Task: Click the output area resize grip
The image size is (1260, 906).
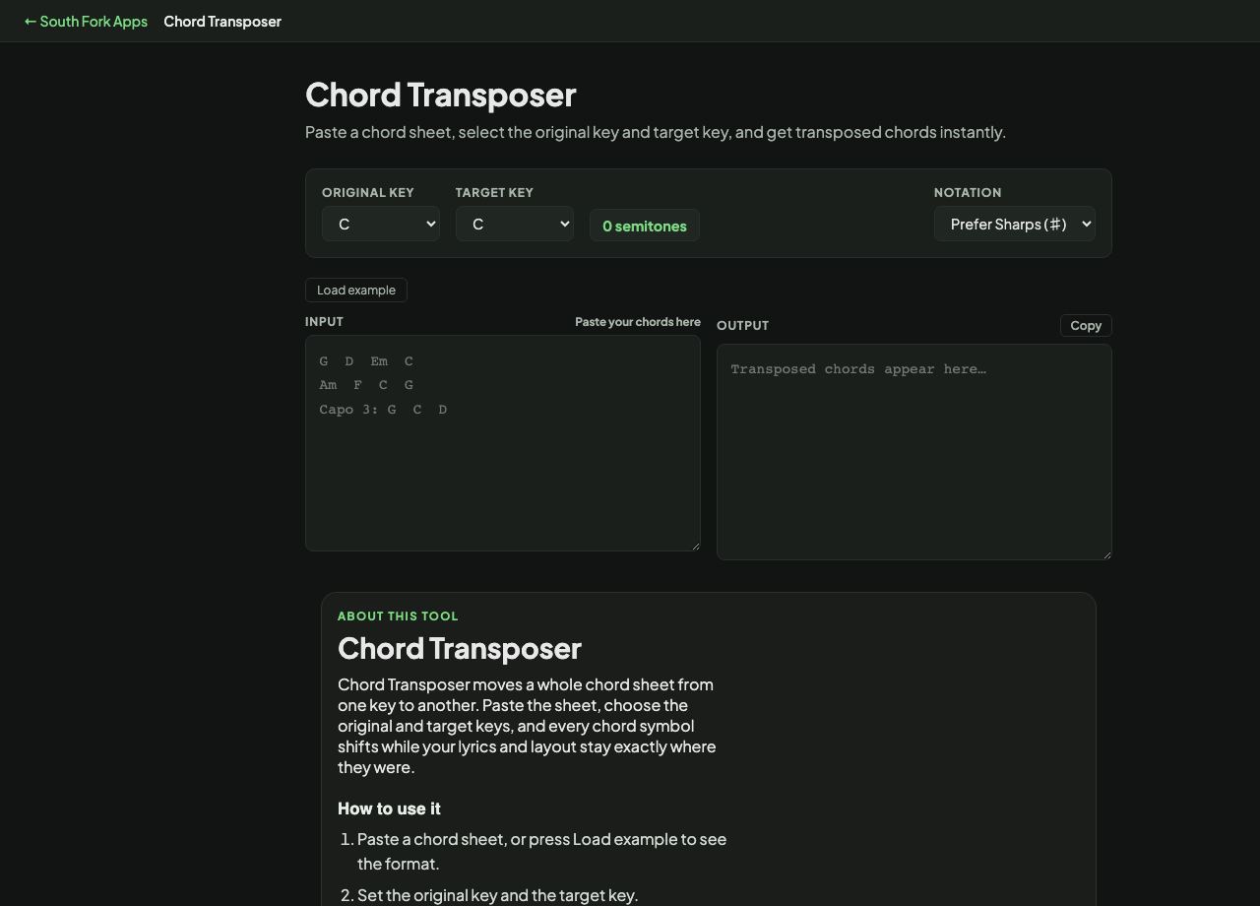Action: (x=1105, y=553)
